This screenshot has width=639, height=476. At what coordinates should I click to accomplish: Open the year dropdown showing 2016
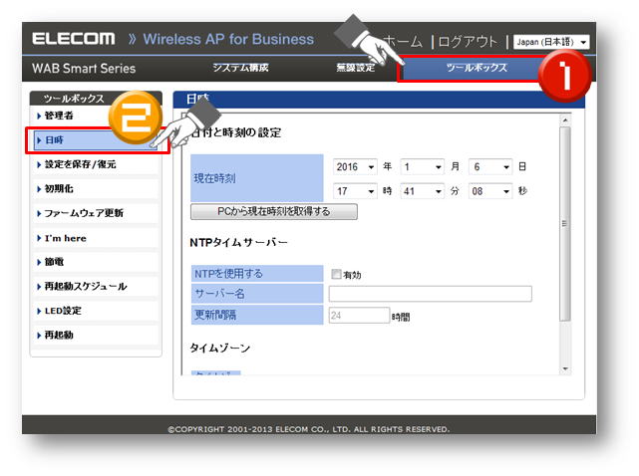[355, 167]
